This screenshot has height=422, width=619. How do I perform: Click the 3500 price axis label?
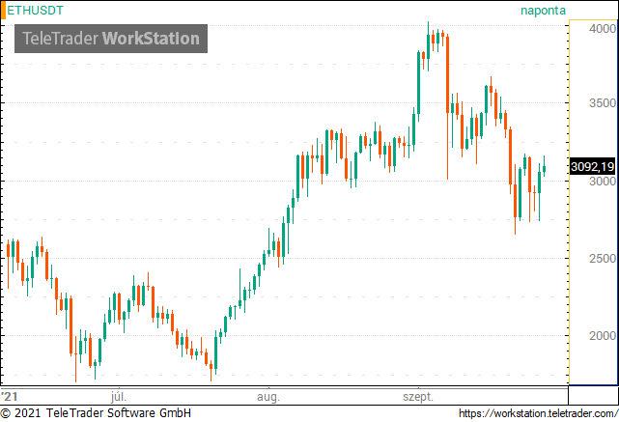click(603, 103)
